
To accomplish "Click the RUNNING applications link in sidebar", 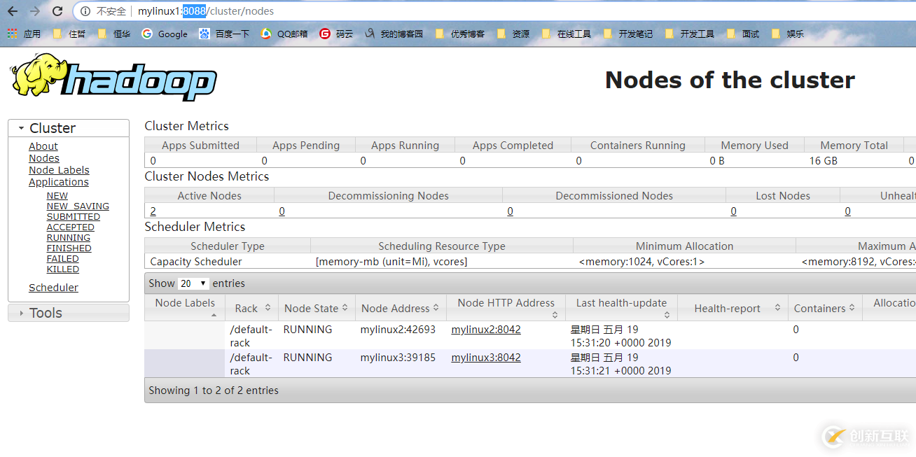I will tap(68, 237).
